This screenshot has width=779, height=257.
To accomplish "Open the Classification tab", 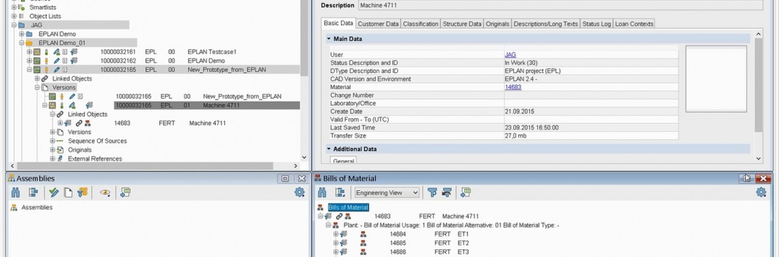I will (x=421, y=24).
